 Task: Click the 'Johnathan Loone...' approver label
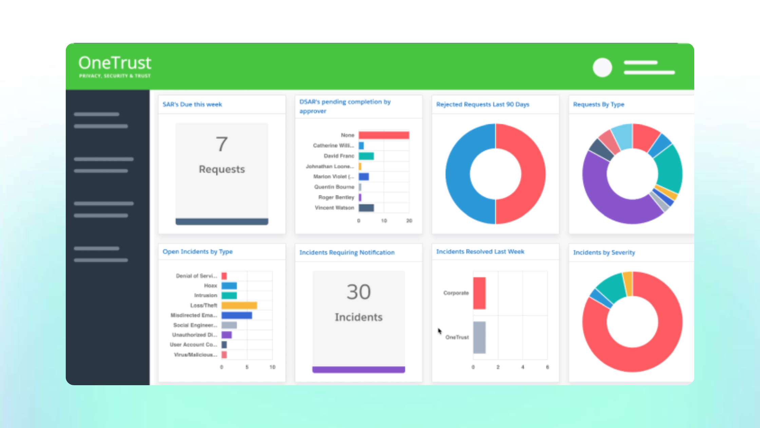click(330, 166)
